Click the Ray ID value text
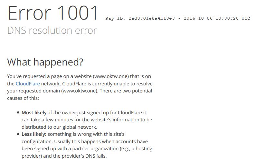The image size is (255, 165). 152,18
